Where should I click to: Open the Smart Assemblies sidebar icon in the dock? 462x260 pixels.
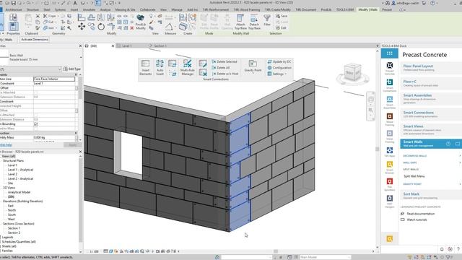[x=390, y=103]
